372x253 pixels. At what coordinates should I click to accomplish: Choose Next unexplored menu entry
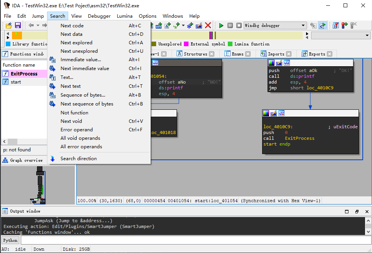[99, 51]
